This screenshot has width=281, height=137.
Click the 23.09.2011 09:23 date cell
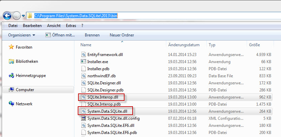click(182, 76)
